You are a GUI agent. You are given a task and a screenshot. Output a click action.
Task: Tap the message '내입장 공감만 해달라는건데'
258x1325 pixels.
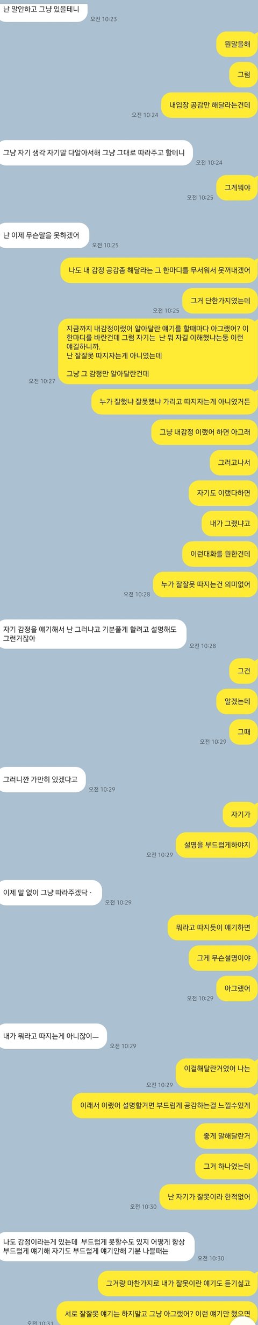point(210,105)
